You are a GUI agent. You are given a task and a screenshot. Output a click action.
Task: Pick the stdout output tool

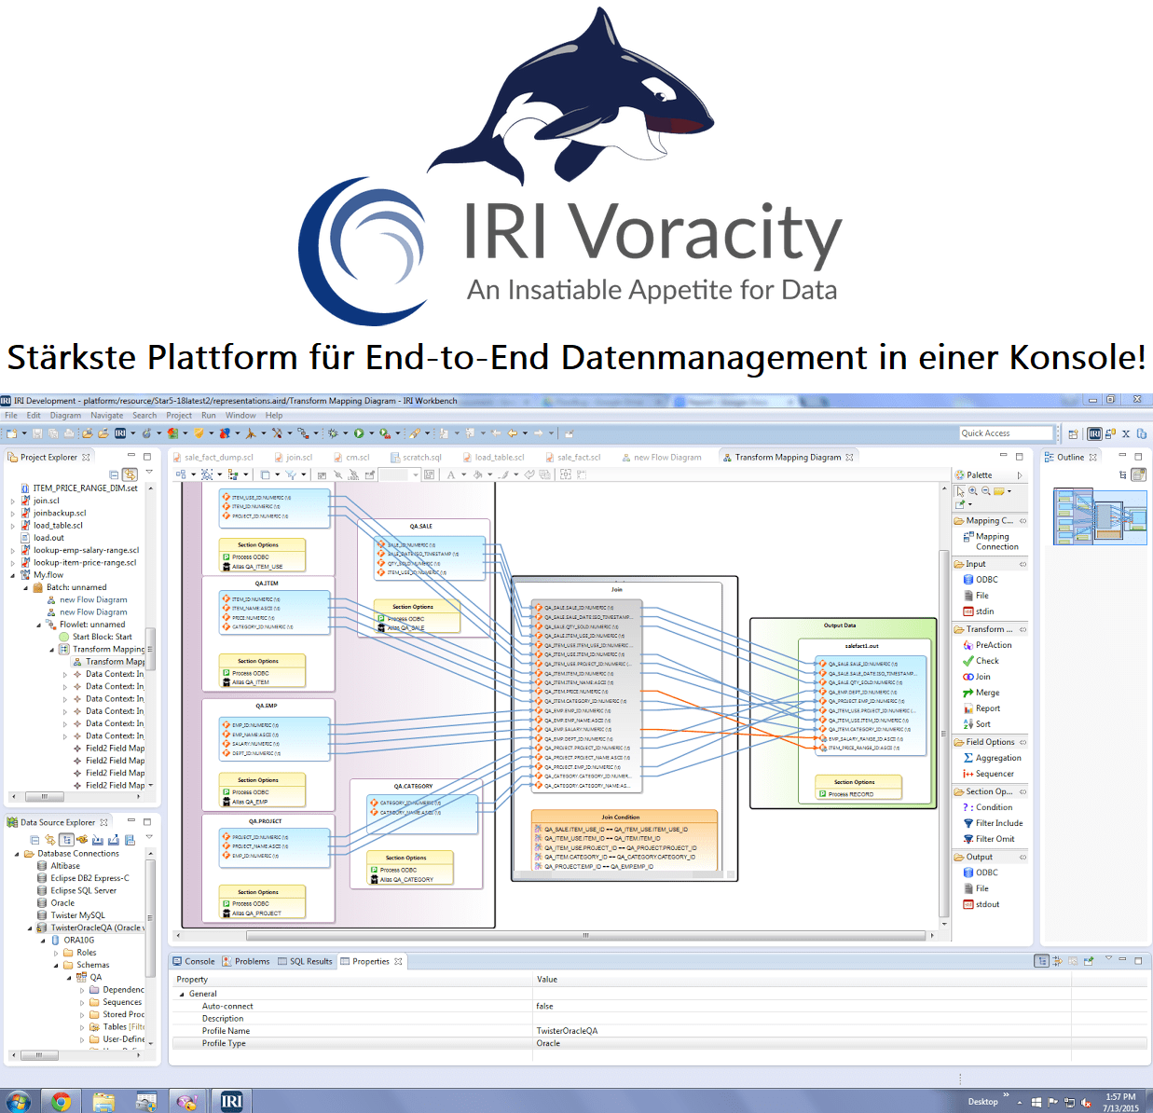point(981,904)
